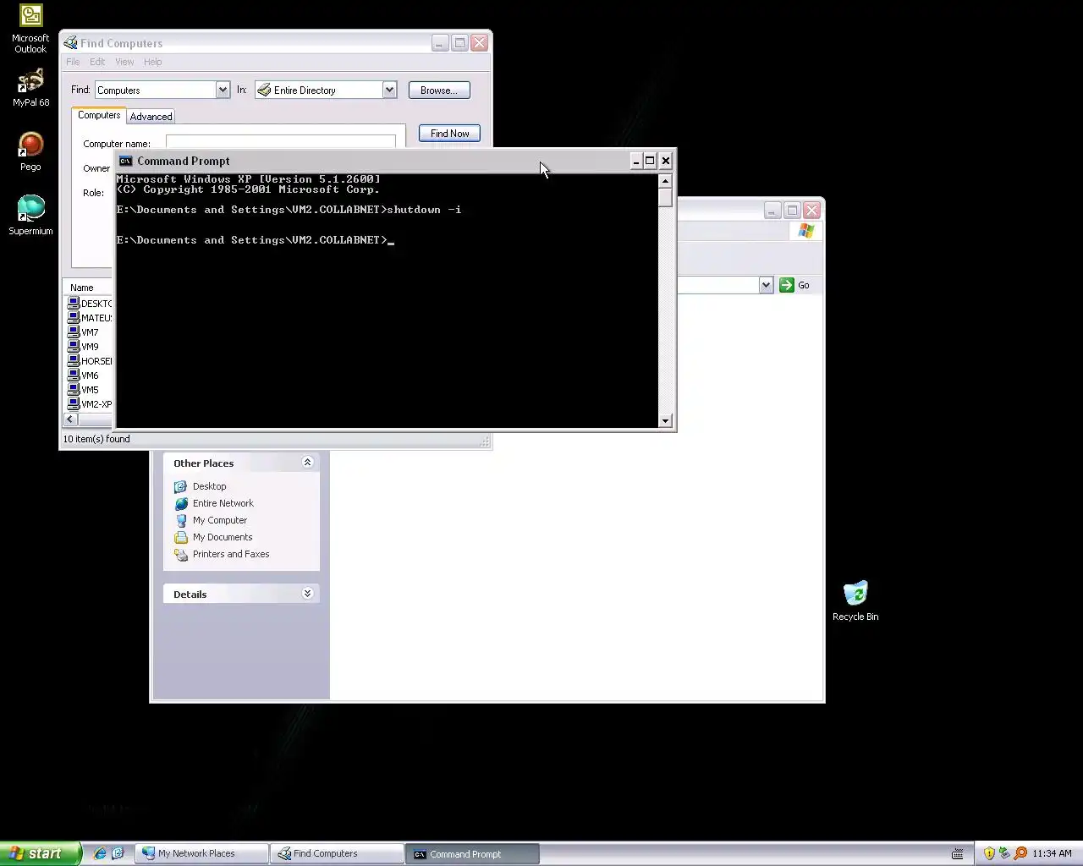Switch to the Computers tab
Viewport: 1083px width, 866px height.
pyautogui.click(x=99, y=115)
